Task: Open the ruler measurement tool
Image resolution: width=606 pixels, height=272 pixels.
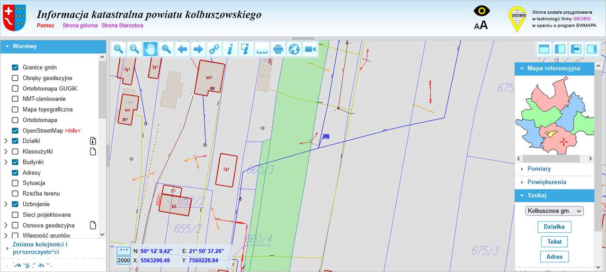Action: click(x=262, y=49)
